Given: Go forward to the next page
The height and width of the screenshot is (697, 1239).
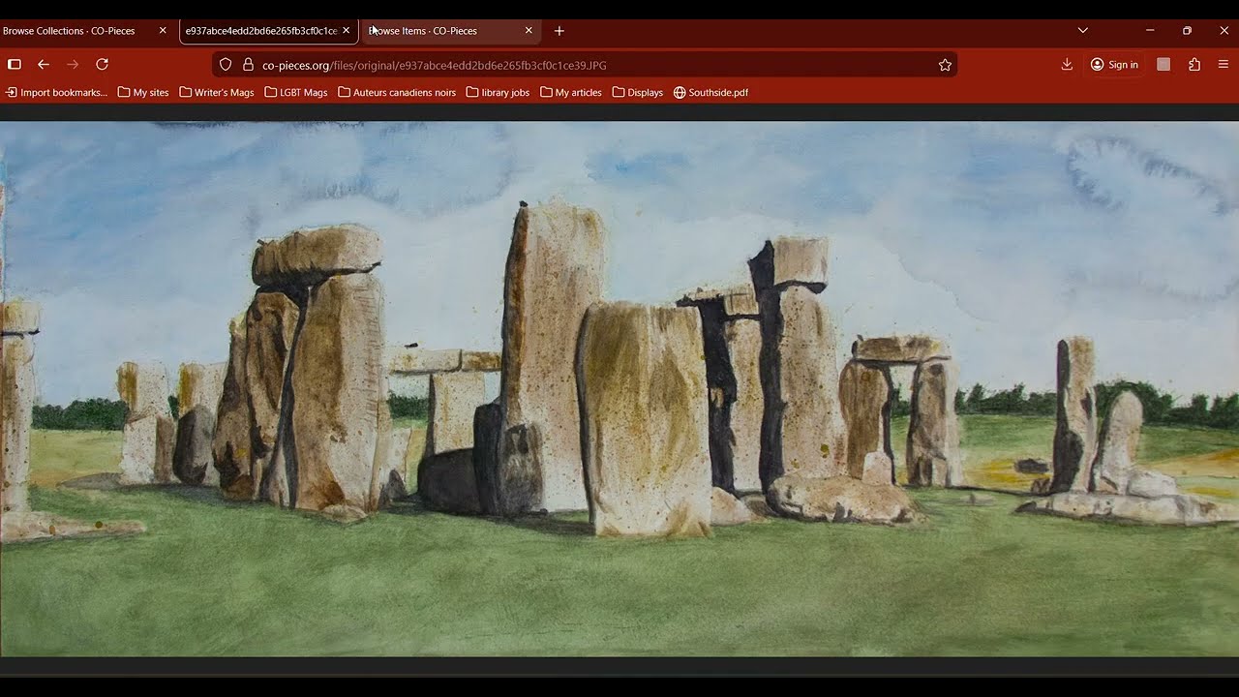Looking at the screenshot, I should (x=73, y=65).
